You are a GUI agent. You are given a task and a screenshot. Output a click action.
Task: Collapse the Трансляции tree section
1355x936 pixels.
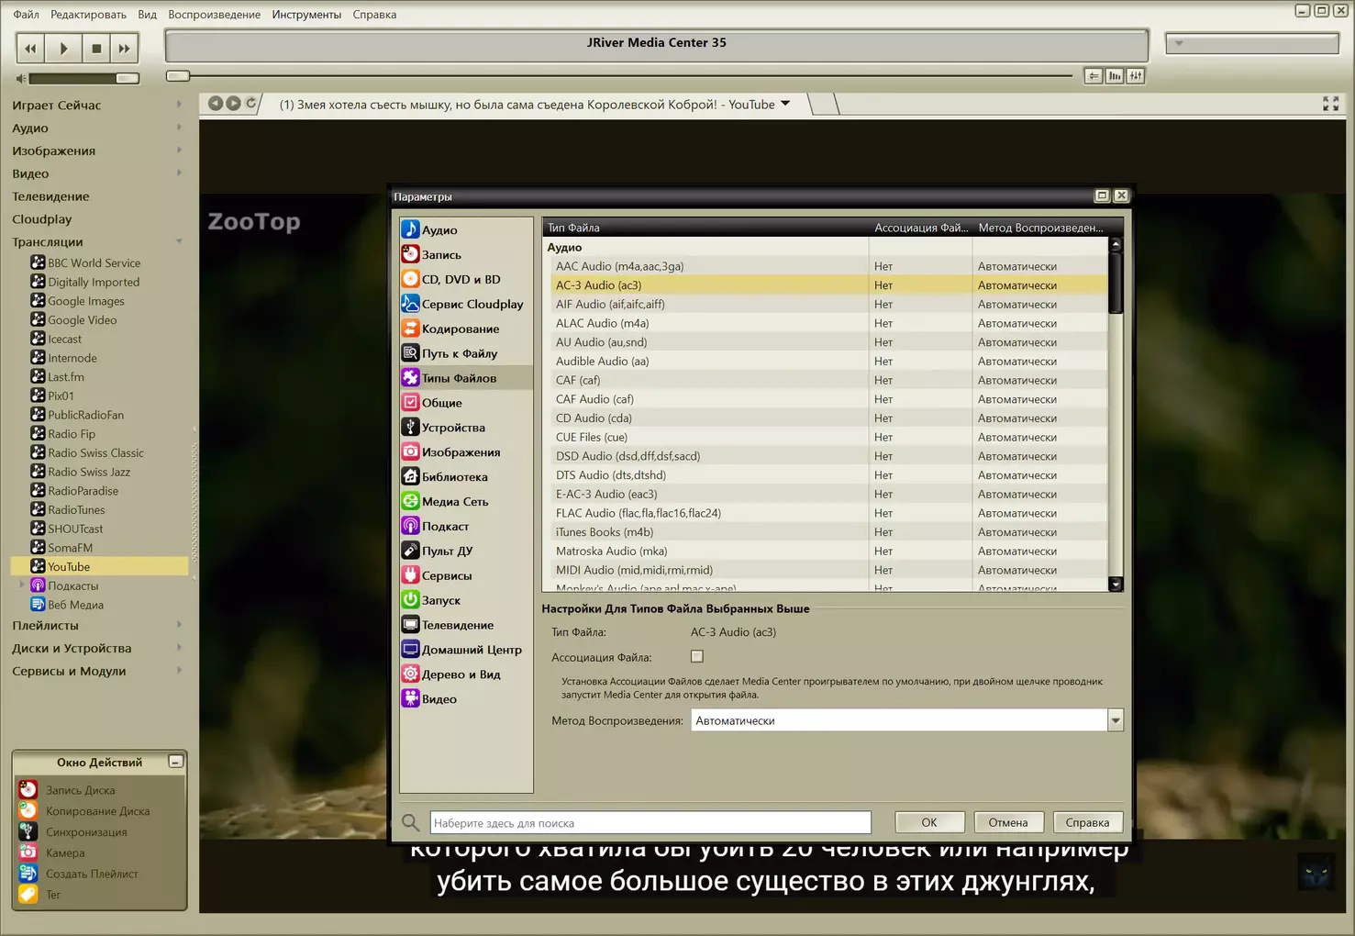click(x=179, y=242)
